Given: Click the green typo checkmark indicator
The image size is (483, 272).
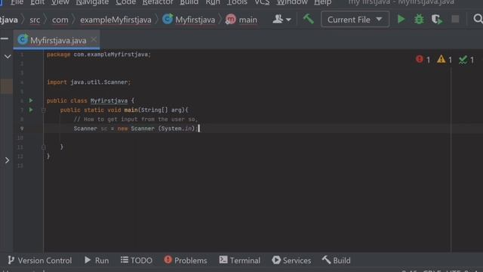Looking at the screenshot, I should point(466,60).
